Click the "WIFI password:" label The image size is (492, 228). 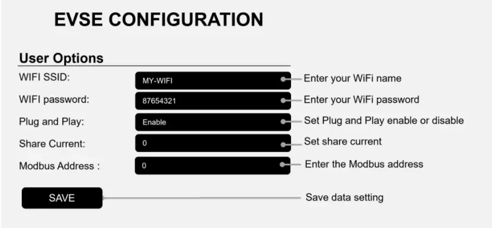[x=54, y=100]
